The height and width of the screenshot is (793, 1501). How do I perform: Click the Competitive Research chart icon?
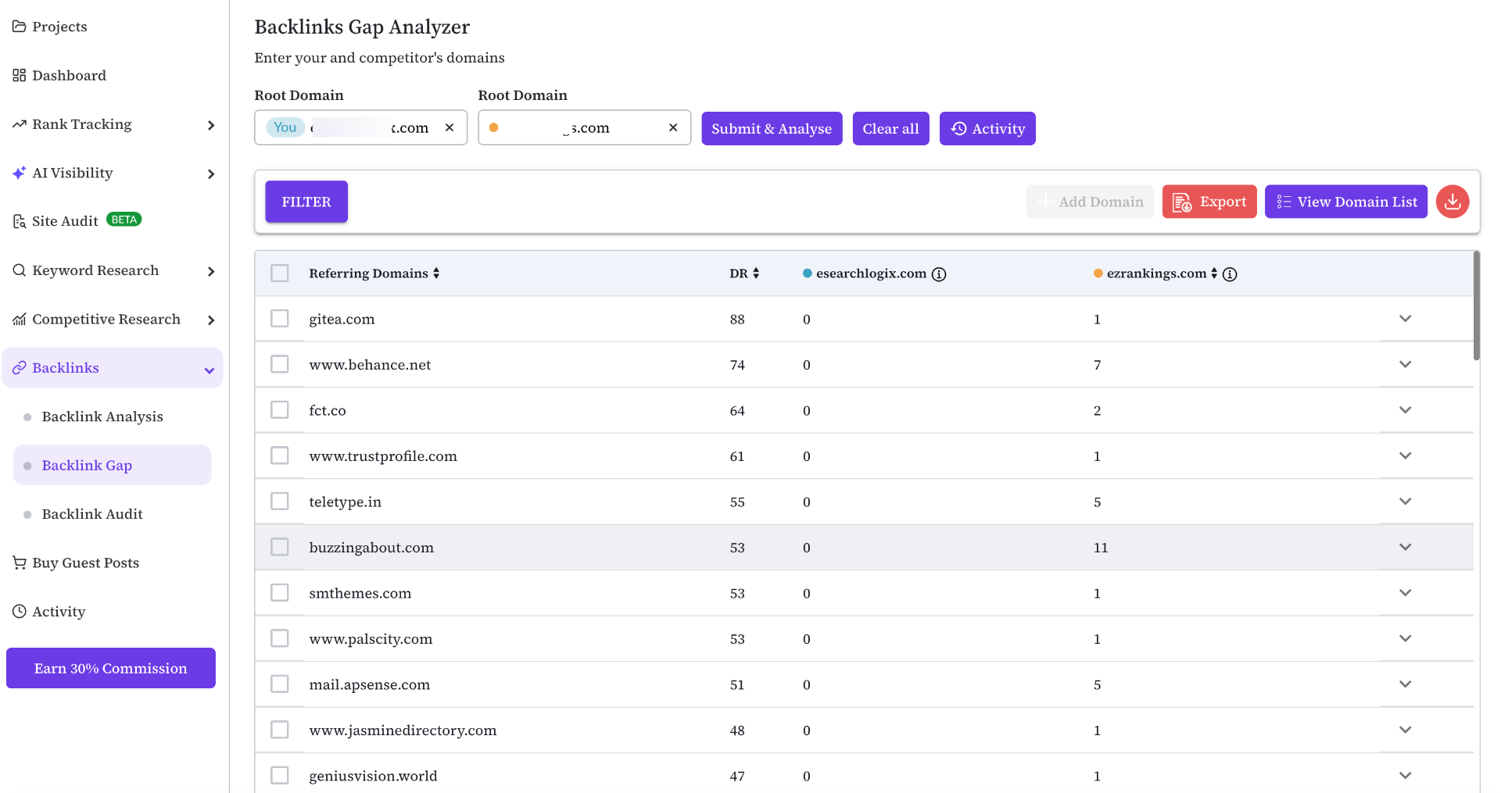(x=20, y=319)
